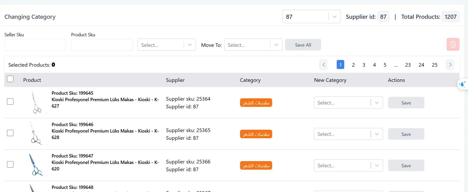Click the red trash delete icon
468x192 pixels.
tap(453, 44)
